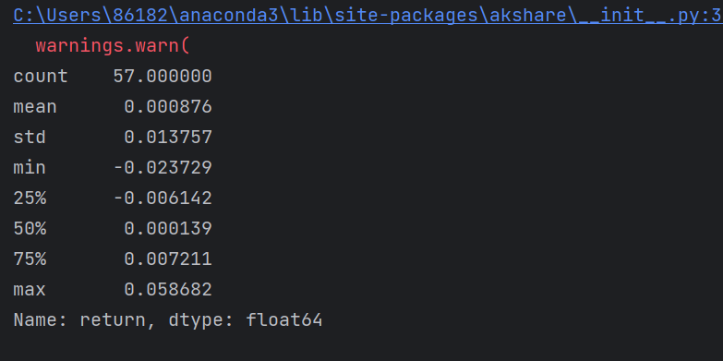Click the 75% value 0.007211
The image size is (723, 361).
[168, 259]
